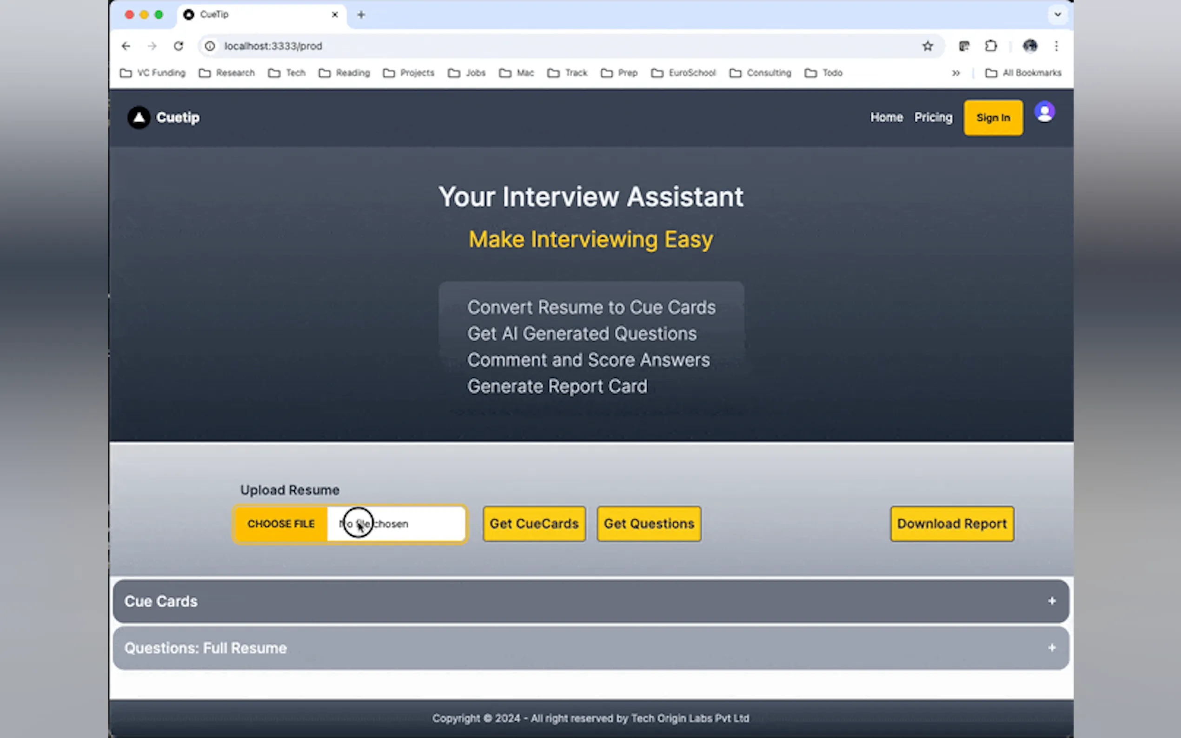Viewport: 1181px width, 738px height.
Task: Click Choose File to upload resume
Action: [281, 524]
